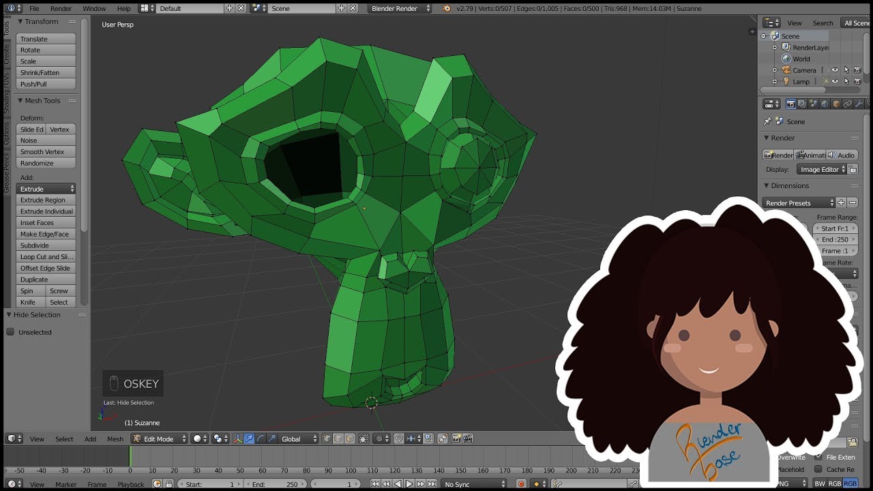This screenshot has height=491, width=873.
Task: Switch to face select mode icon
Action: (349, 438)
